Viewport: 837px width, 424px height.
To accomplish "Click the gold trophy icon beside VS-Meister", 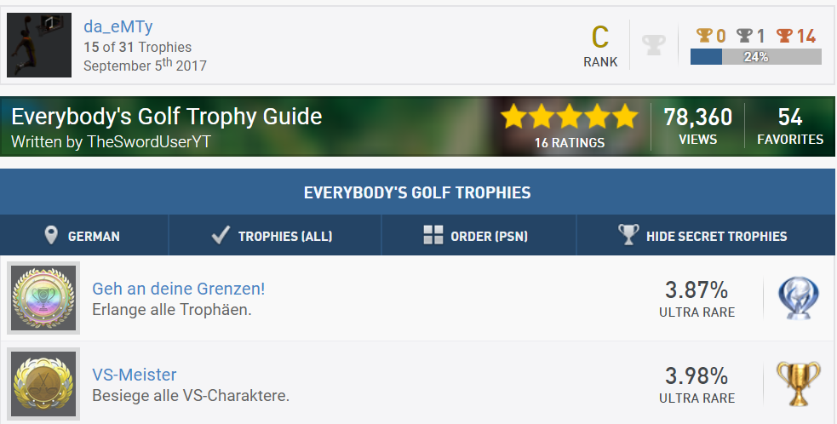I will click(798, 383).
